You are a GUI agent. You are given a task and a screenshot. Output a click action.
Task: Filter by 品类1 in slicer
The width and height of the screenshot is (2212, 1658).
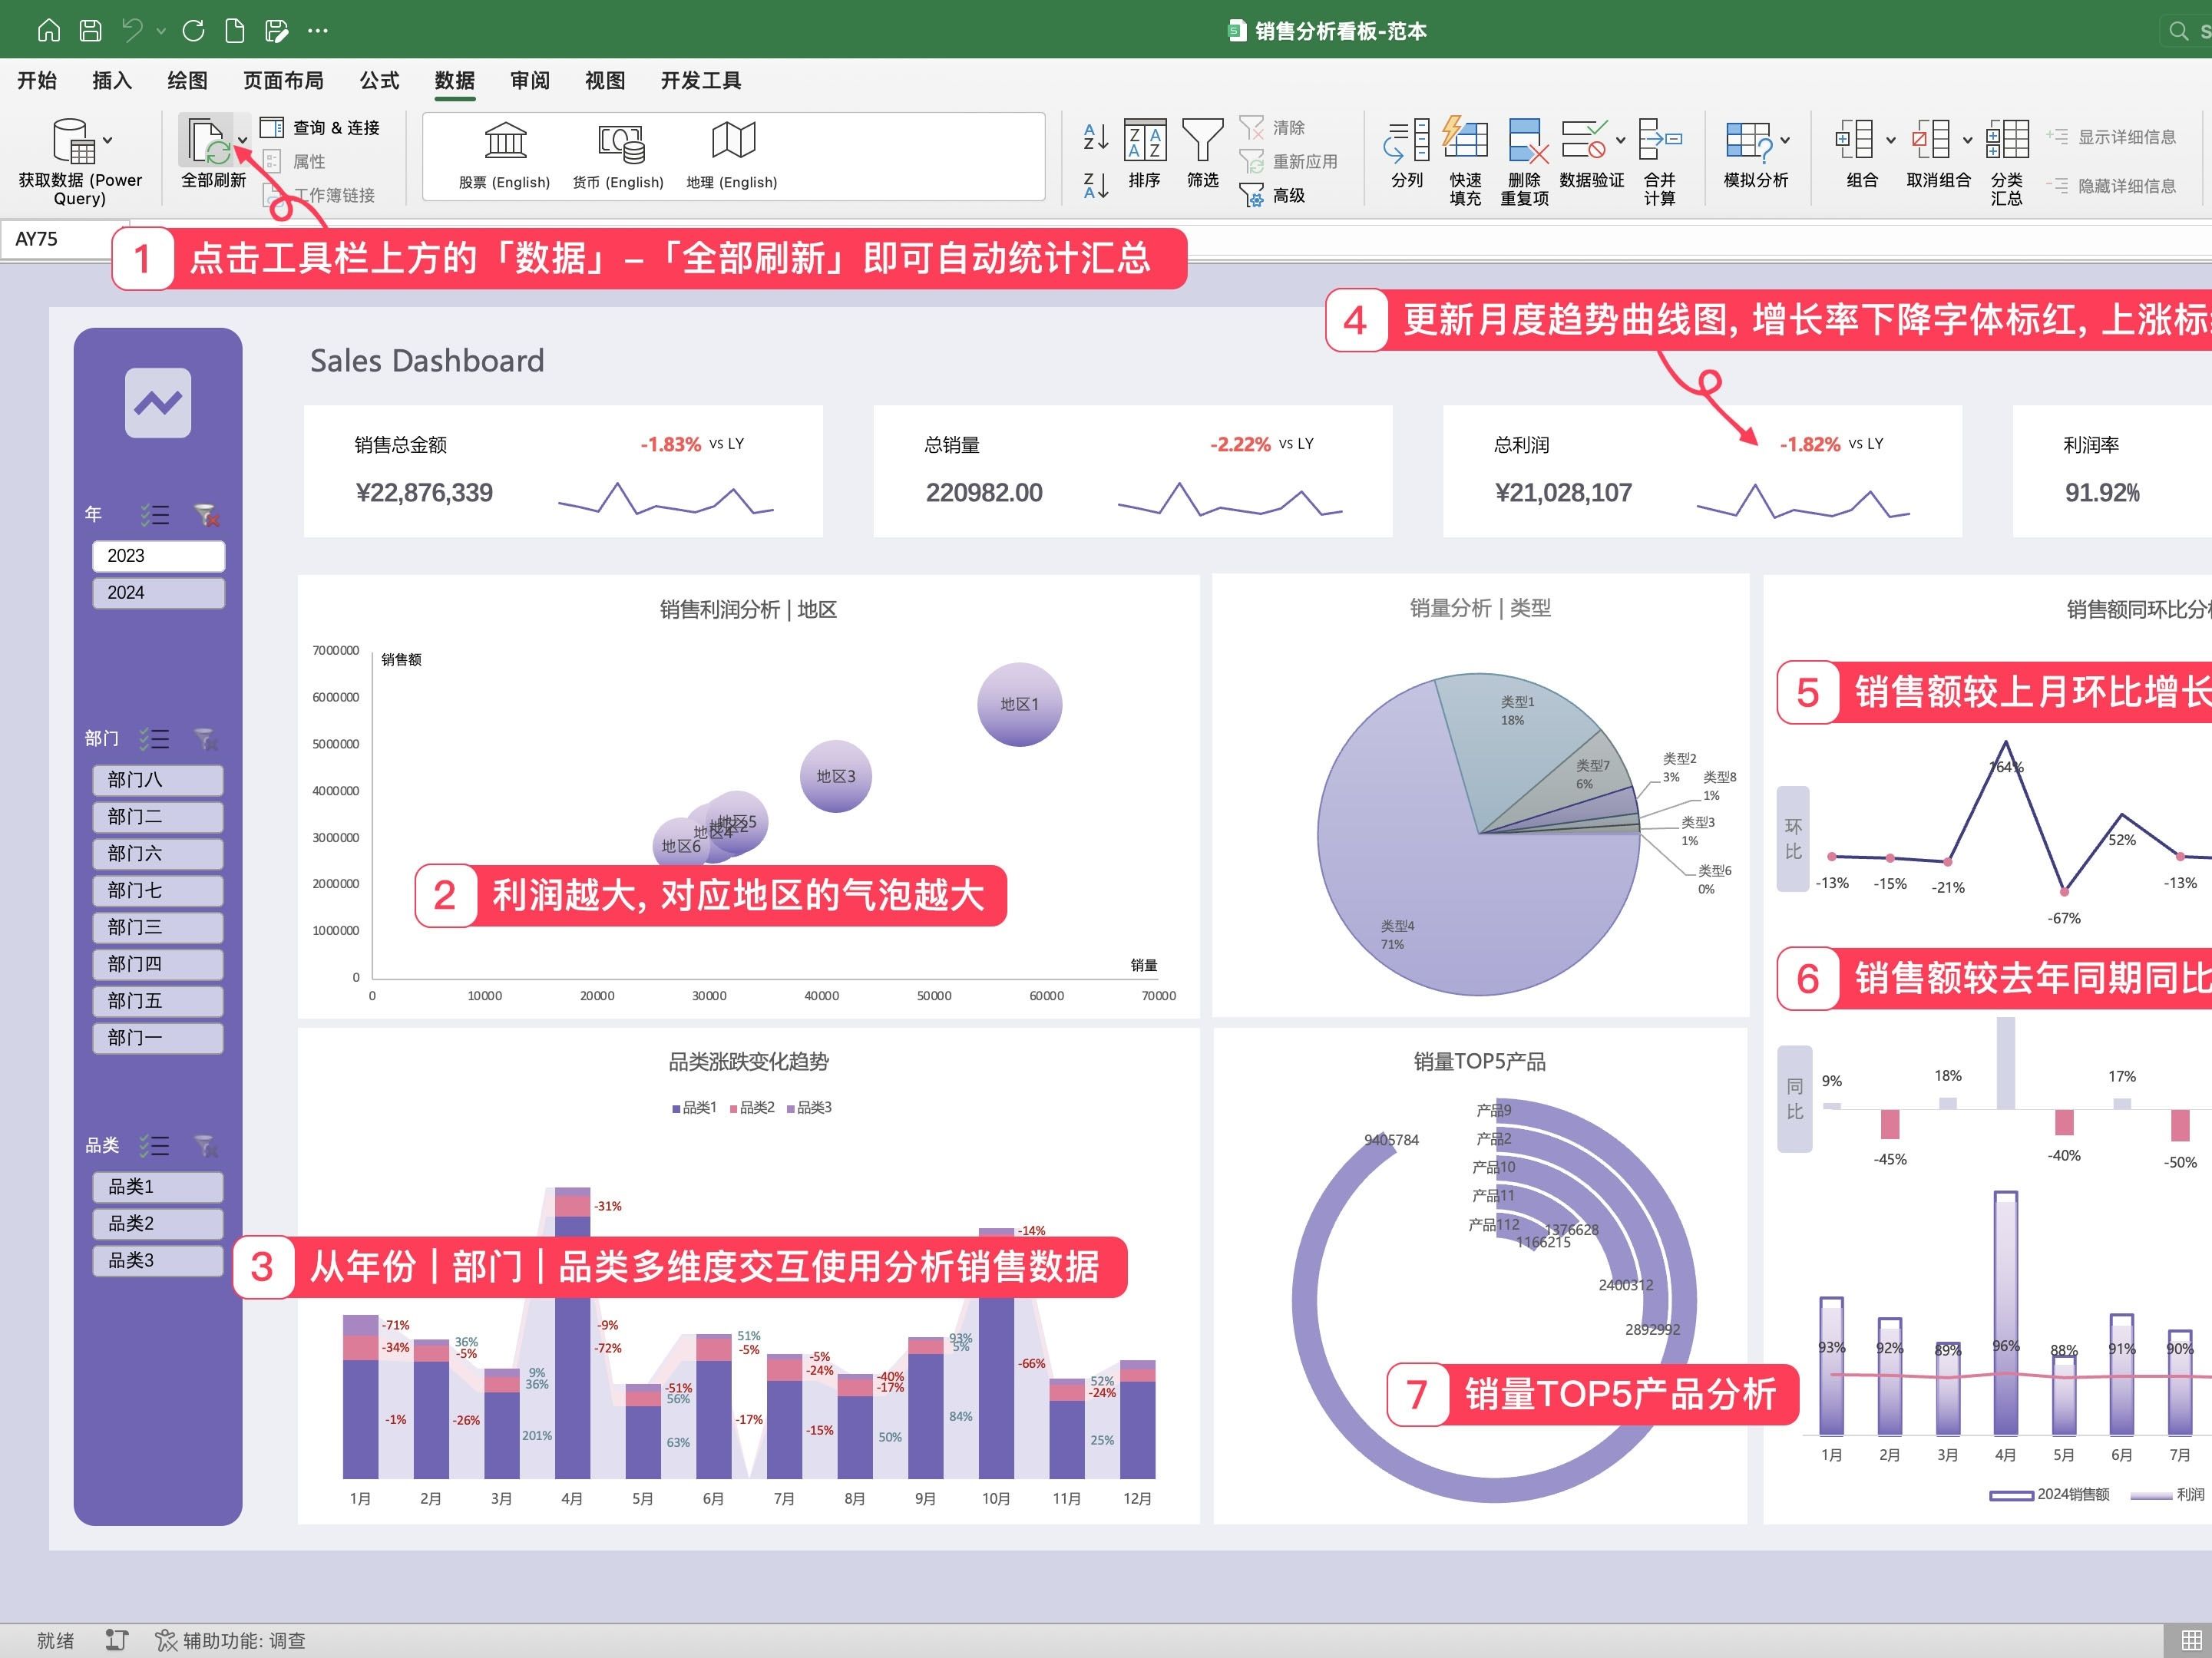coord(158,1187)
